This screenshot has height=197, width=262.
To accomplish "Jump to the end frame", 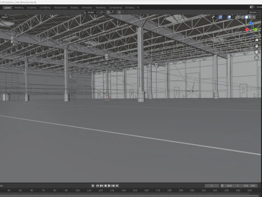I will pos(117,186).
